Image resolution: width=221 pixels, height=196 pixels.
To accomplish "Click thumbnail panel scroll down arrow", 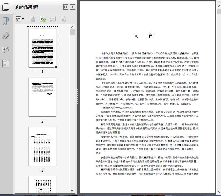I will click(x=72, y=191).
